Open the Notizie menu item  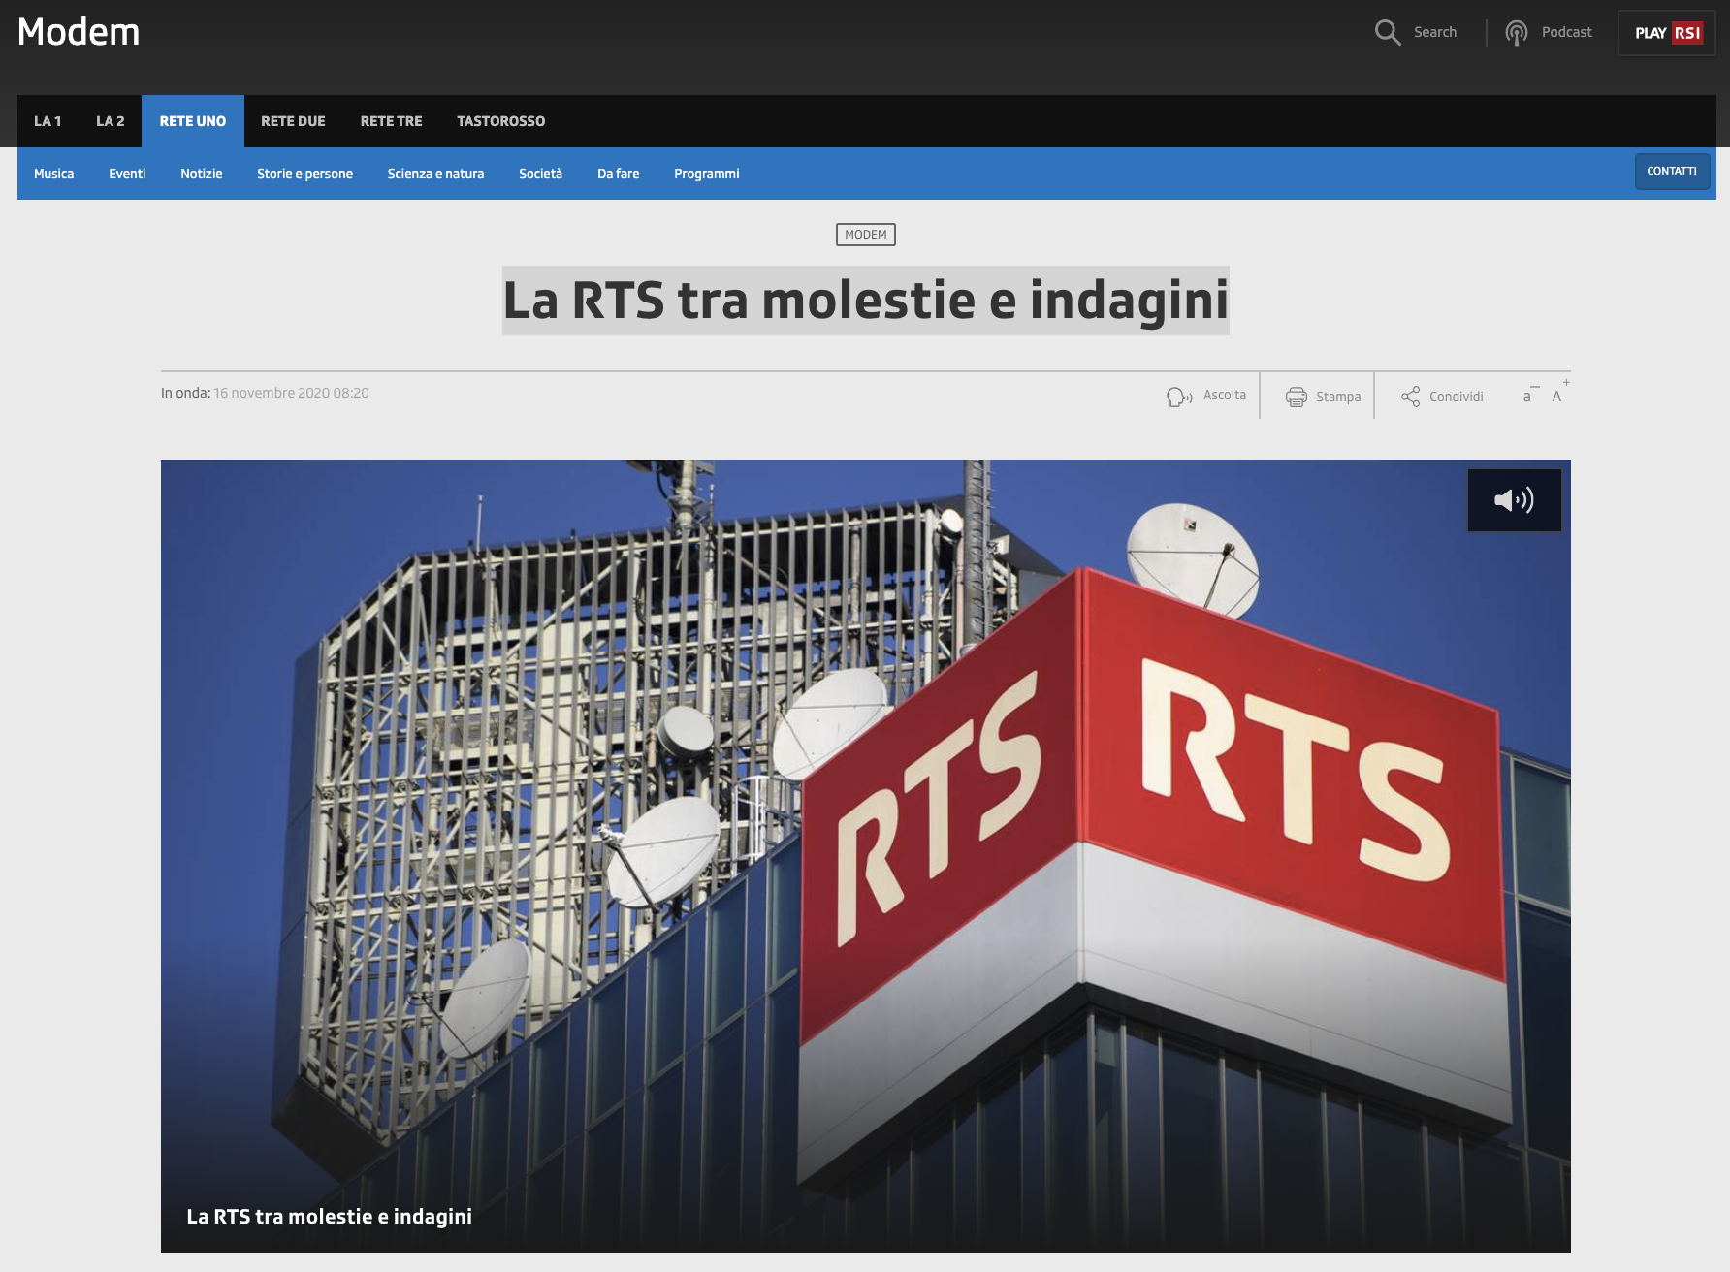point(202,174)
